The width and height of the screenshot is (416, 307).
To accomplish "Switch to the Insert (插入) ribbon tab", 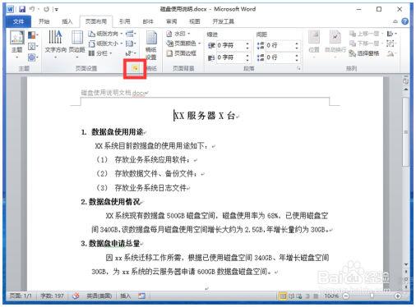I will [x=67, y=21].
